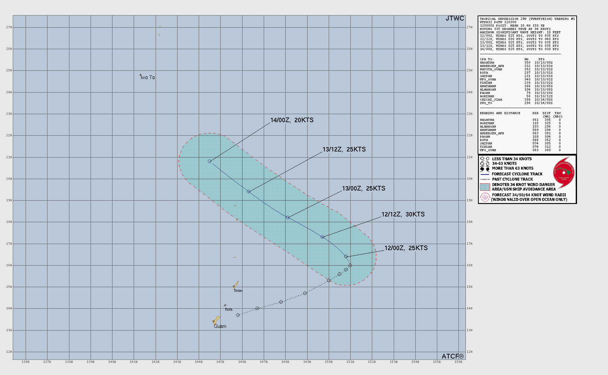Click the Rota island marker

[225, 305]
